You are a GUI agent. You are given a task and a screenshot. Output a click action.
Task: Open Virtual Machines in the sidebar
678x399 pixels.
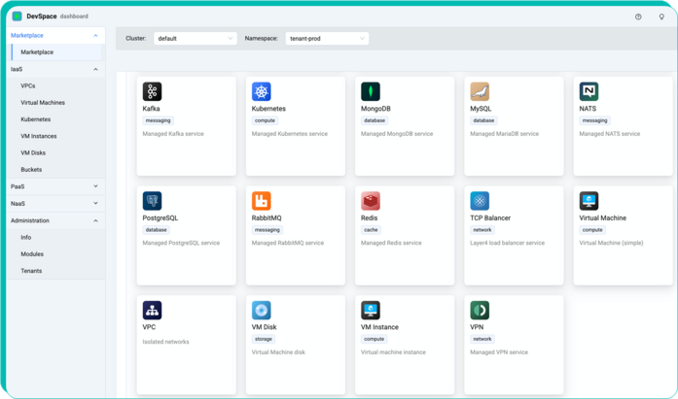(43, 102)
